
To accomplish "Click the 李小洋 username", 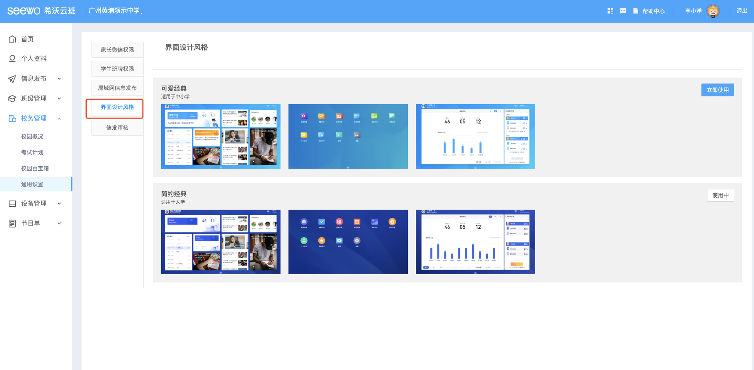I will pyautogui.click(x=693, y=11).
